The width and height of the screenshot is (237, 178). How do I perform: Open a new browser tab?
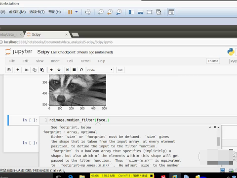pyautogui.click(x=75, y=35)
